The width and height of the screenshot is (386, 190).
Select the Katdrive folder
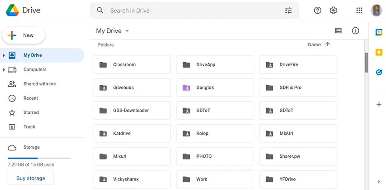click(132, 133)
